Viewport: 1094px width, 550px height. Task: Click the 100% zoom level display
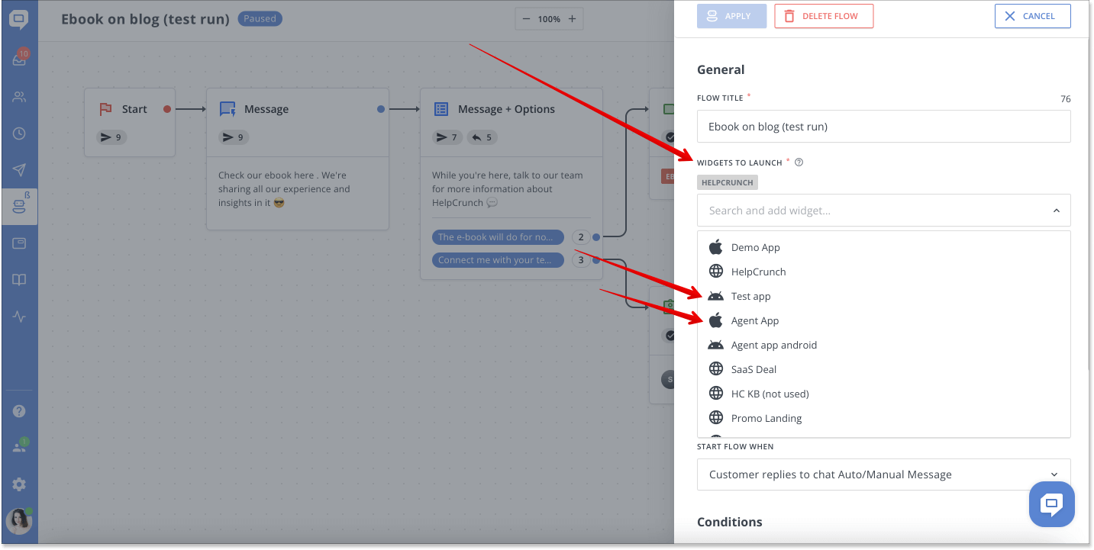pos(549,19)
